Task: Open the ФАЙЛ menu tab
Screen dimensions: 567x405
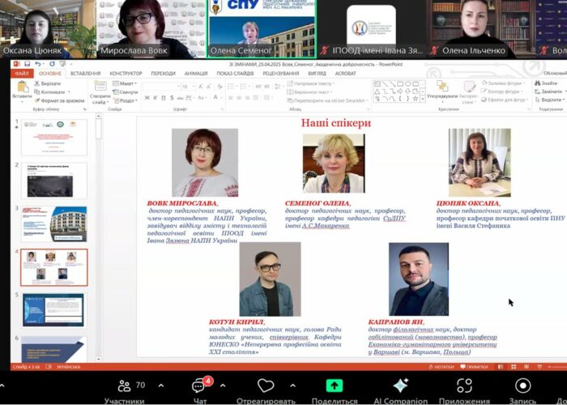Action: click(22, 73)
